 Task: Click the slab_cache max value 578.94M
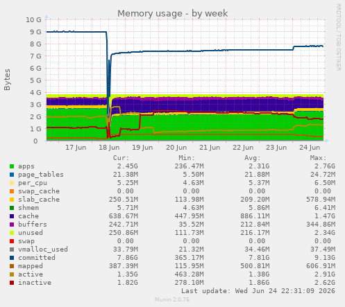pyautogui.click(x=321, y=200)
